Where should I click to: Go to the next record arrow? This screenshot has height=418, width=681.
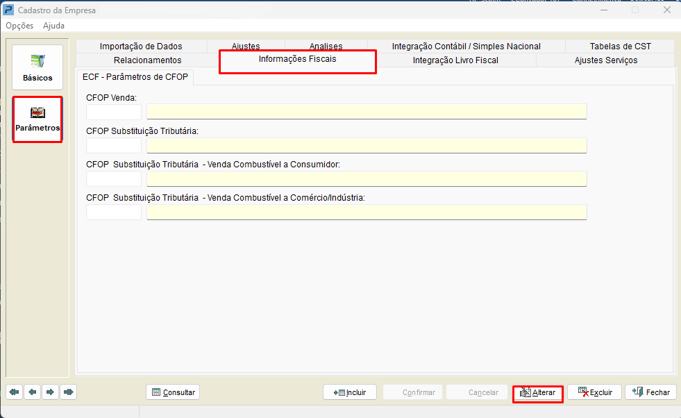[51, 392]
